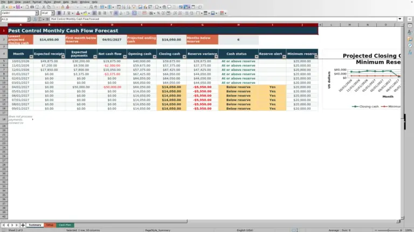Click the Conditional formatting icon

(x=222, y=13)
